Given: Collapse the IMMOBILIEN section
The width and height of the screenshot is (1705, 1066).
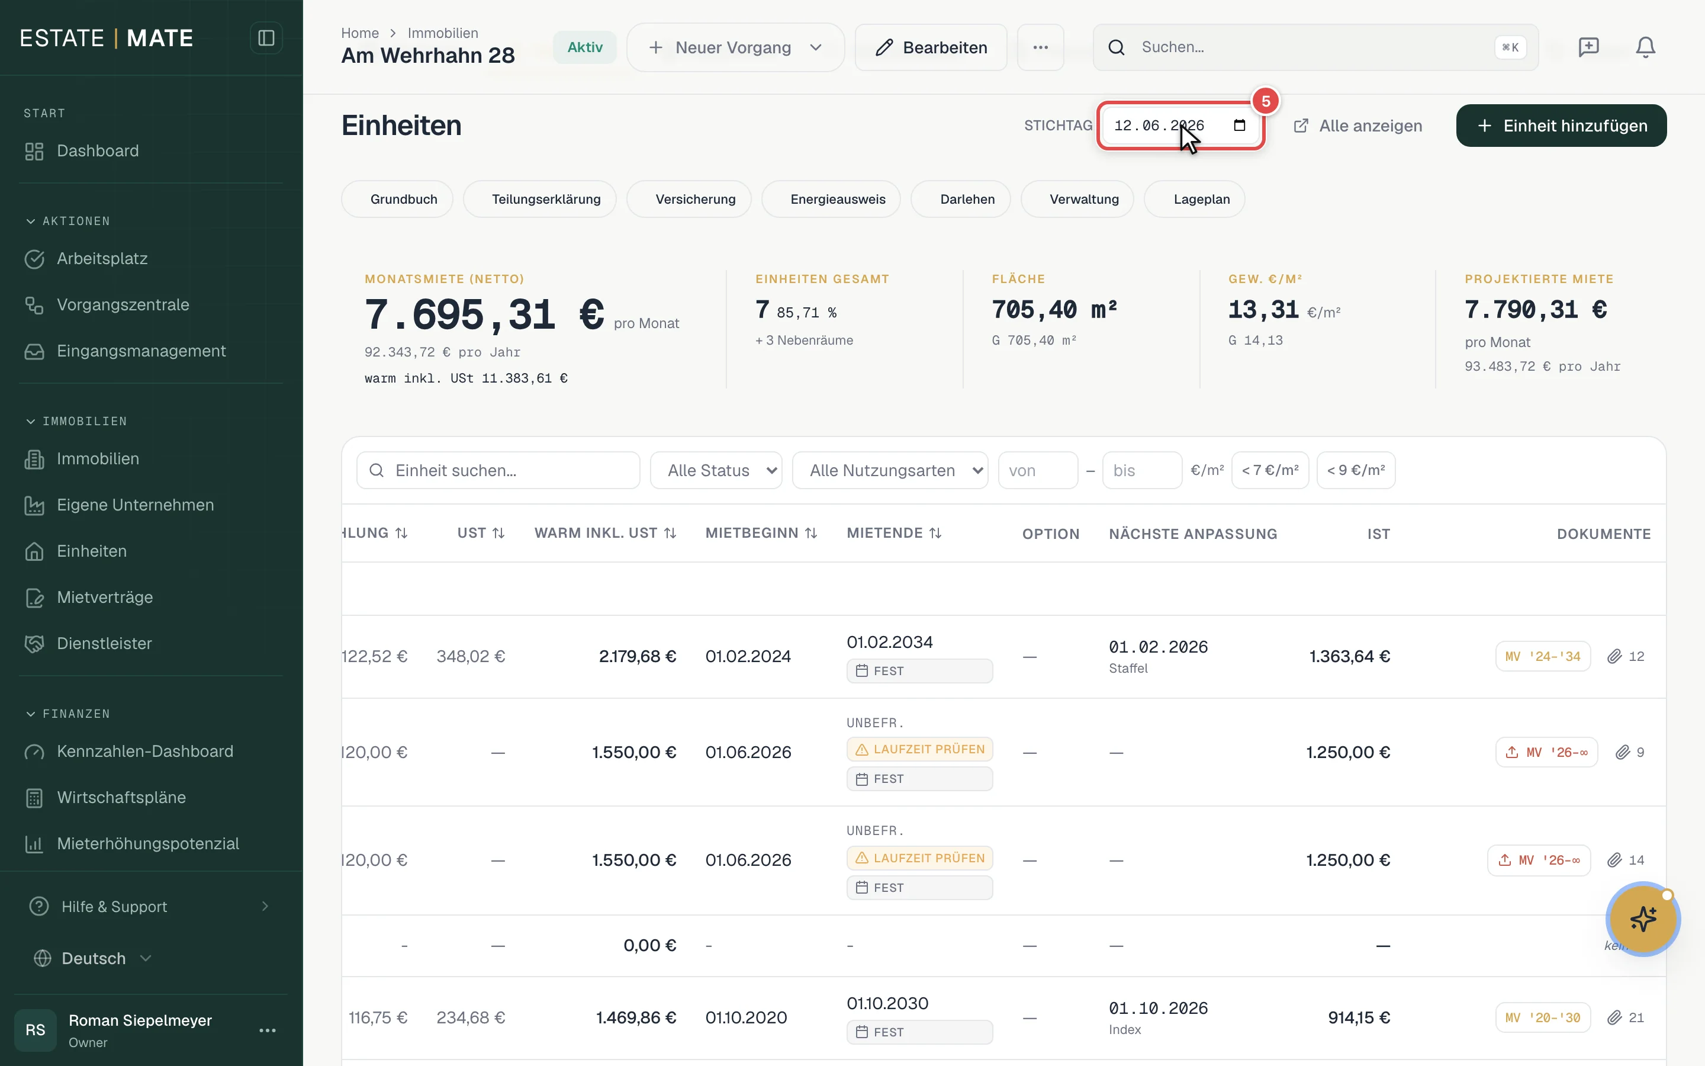Looking at the screenshot, I should (x=76, y=422).
